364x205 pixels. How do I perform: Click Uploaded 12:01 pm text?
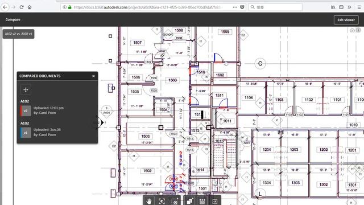48,108
